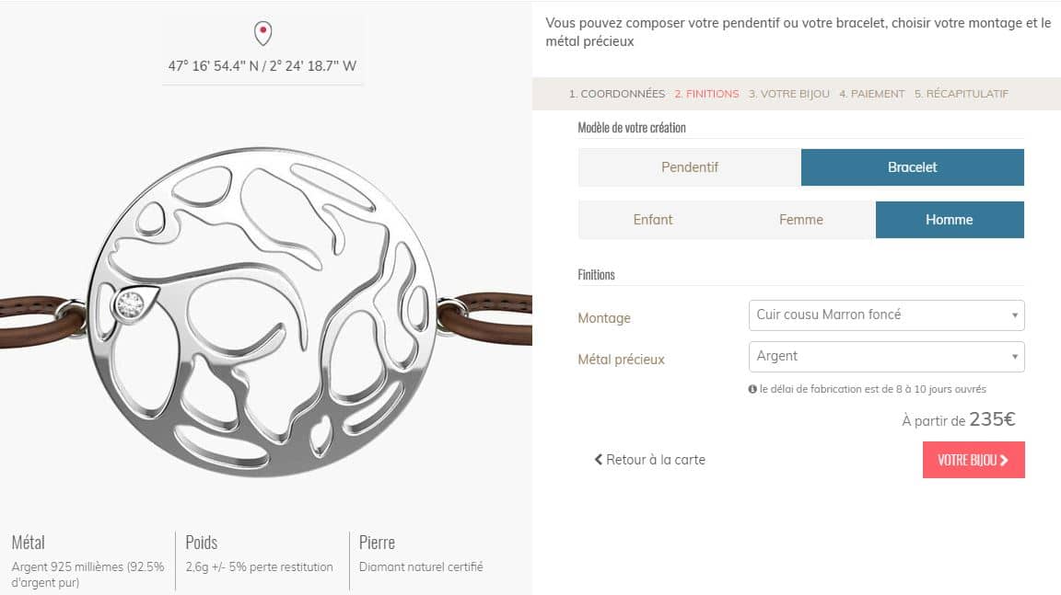1061x595 pixels.
Task: Open the Montage dropdown
Action: tap(886, 315)
